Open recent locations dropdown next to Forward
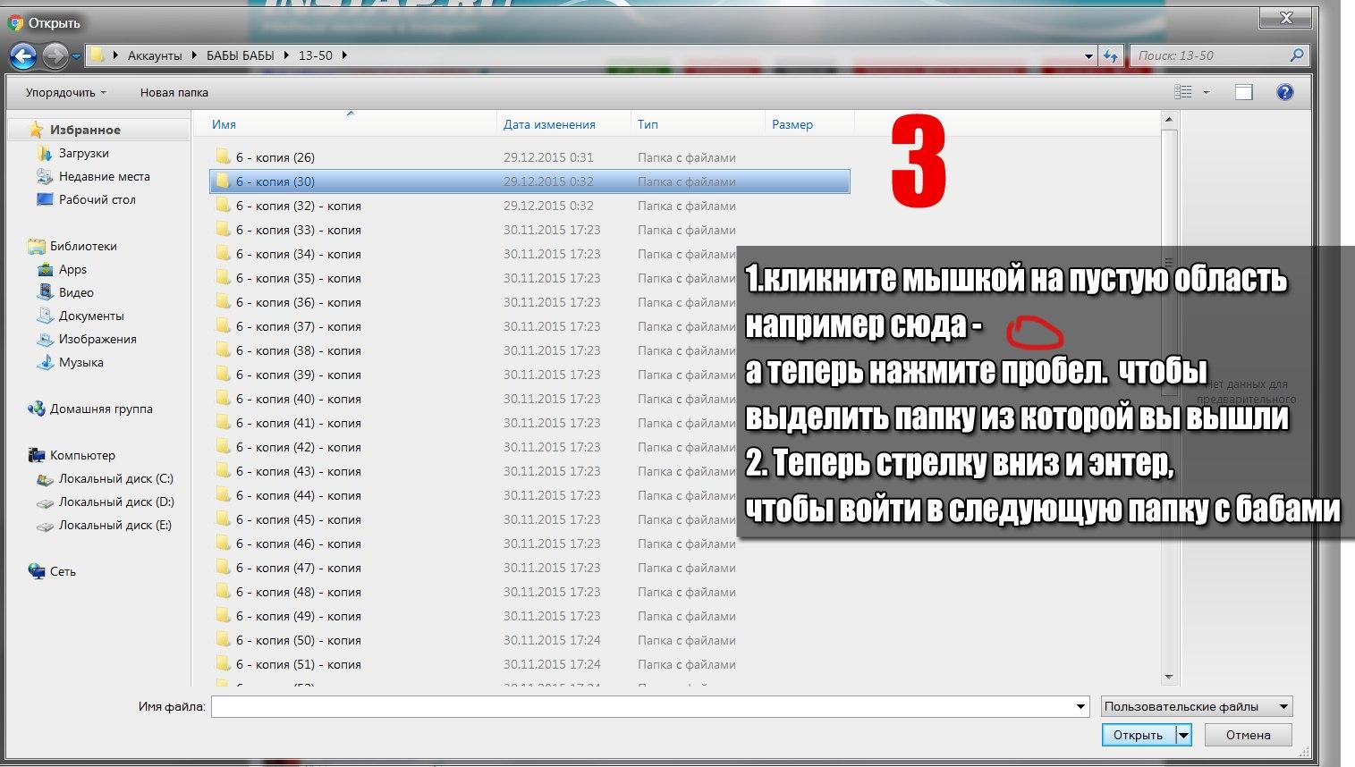 pyautogui.click(x=76, y=56)
